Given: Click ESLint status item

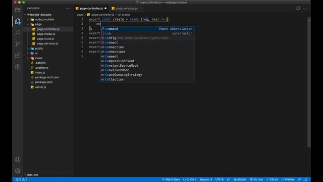Looking at the screenshot, I should [272, 179].
